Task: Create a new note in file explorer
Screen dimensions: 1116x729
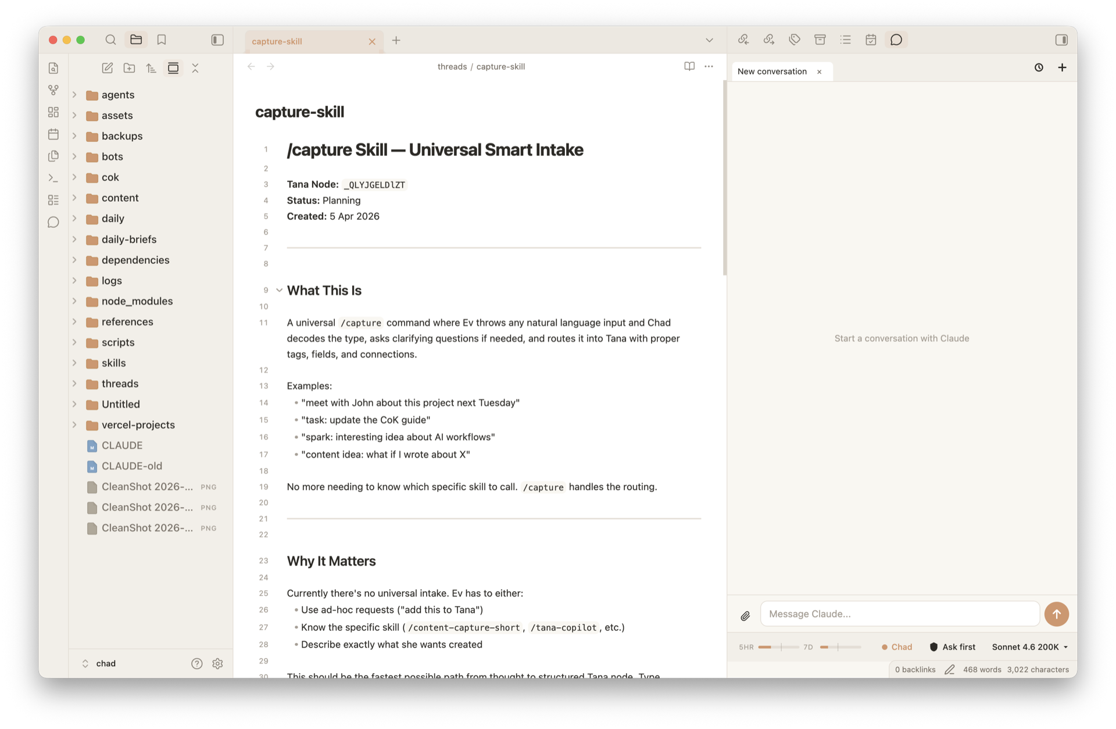Action: click(x=108, y=68)
